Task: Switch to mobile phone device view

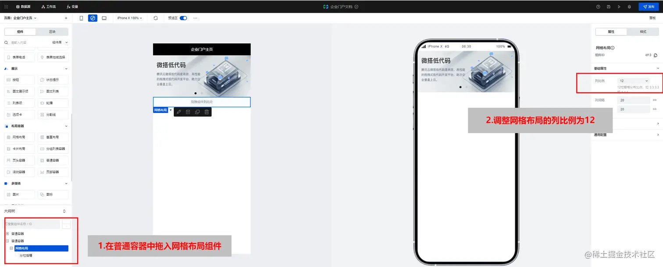Action: [x=81, y=18]
